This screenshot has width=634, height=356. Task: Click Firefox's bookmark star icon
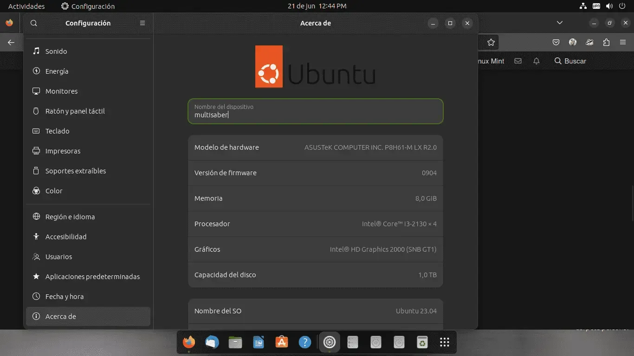(491, 42)
